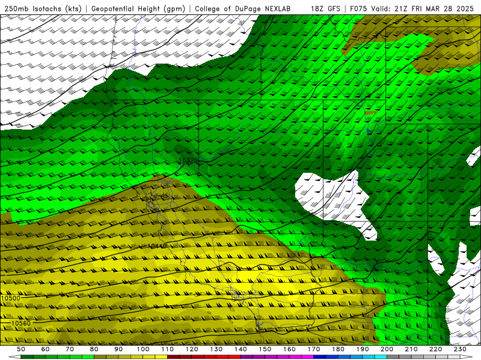The width and height of the screenshot is (481, 360).
Task: Click the '250mb Isotachs (kts)' title text
Action: [43, 8]
